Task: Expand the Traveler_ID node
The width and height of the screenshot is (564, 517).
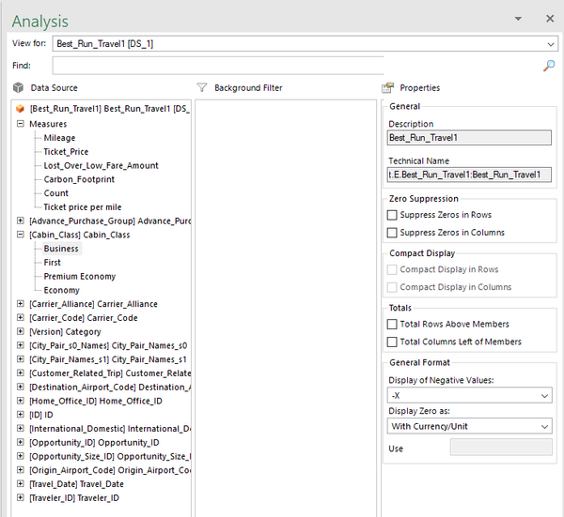Action: 21,497
